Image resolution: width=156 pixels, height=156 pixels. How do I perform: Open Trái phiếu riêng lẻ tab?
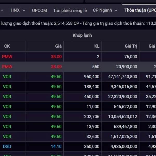70,10
